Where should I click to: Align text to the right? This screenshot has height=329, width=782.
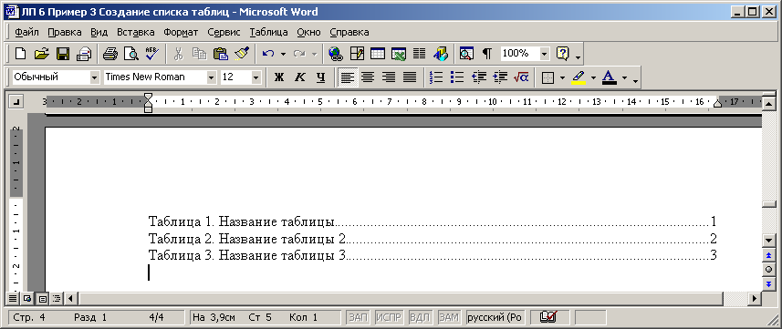point(389,77)
